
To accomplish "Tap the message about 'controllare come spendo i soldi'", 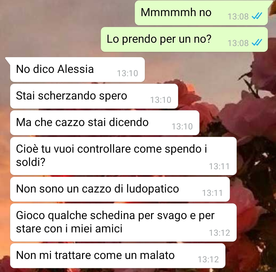I will tap(123, 156).
